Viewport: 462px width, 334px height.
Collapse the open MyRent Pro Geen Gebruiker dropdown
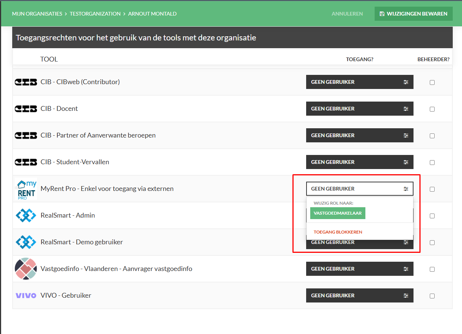(x=359, y=189)
